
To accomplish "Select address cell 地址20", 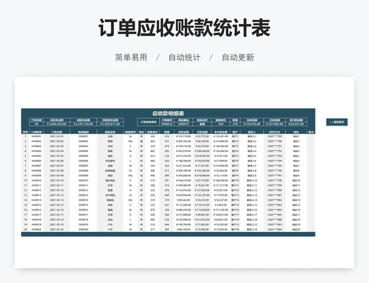I will click(x=296, y=229).
